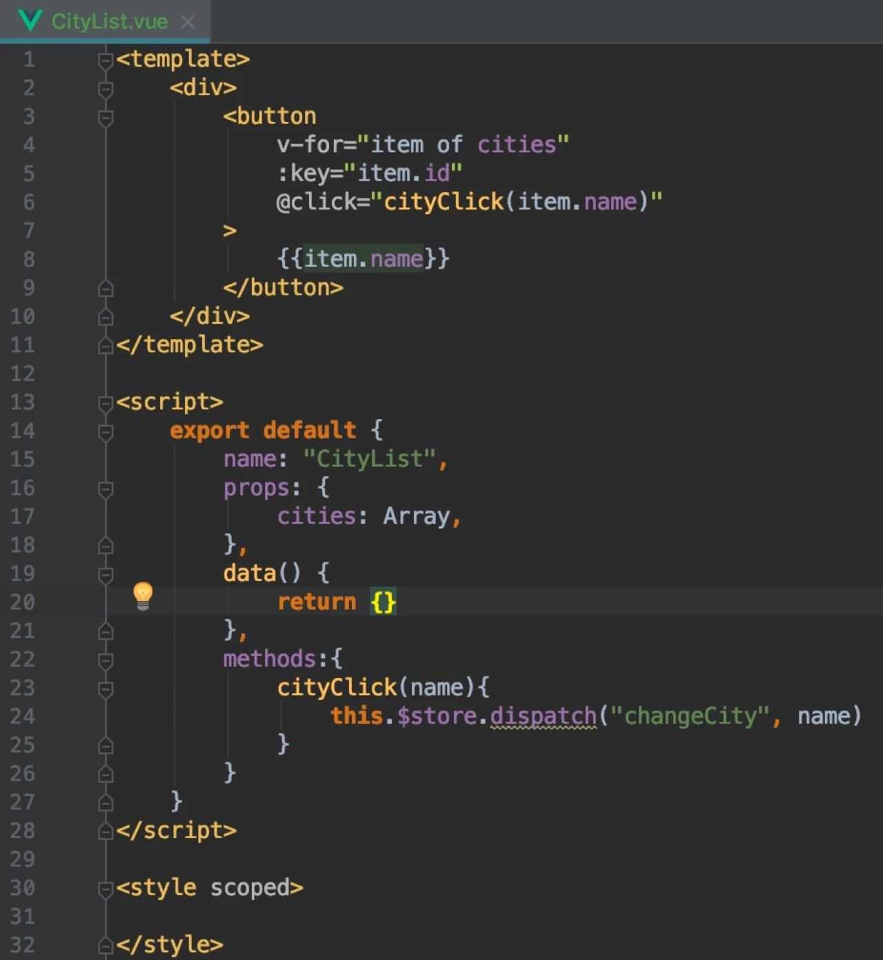Click the $store reference on line 24
Image resolution: width=883 pixels, height=960 pixels.
(x=437, y=716)
